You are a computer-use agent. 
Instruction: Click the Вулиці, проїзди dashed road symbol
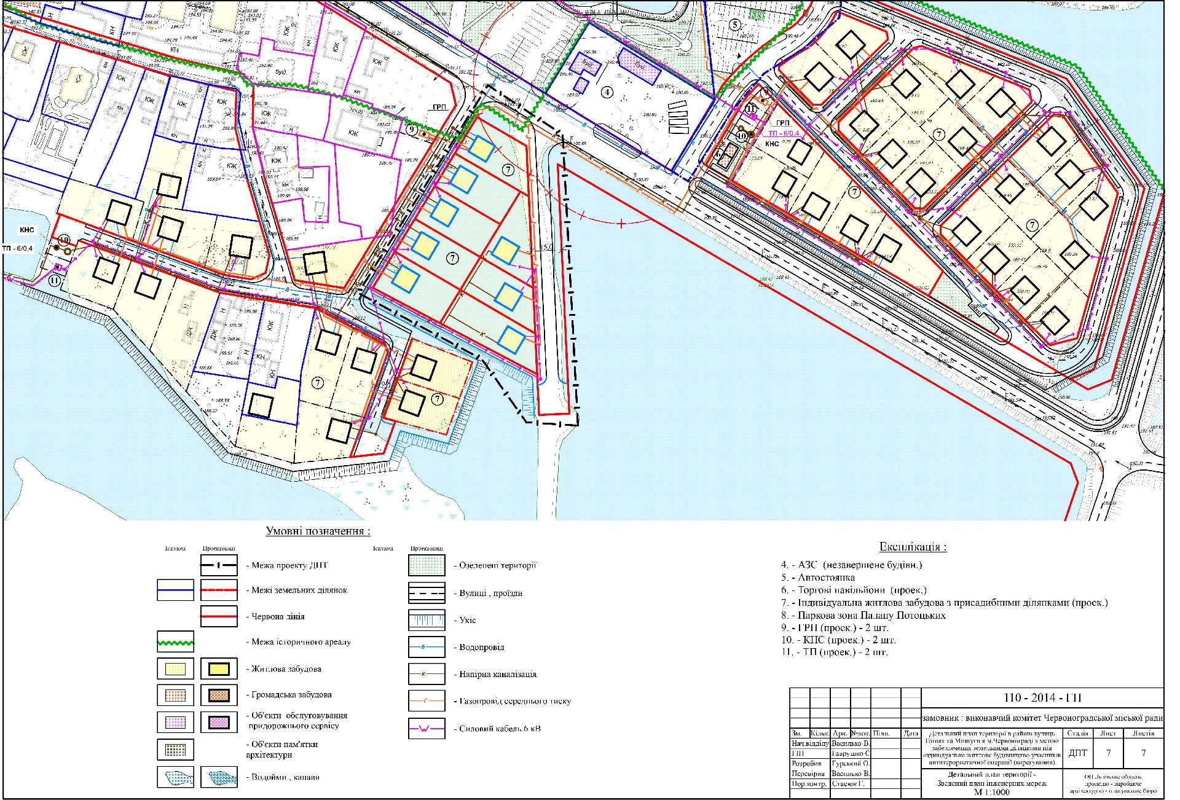pos(427,593)
